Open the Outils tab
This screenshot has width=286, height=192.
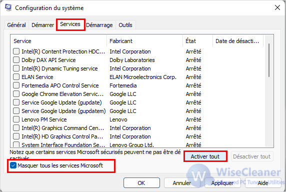pos(125,25)
